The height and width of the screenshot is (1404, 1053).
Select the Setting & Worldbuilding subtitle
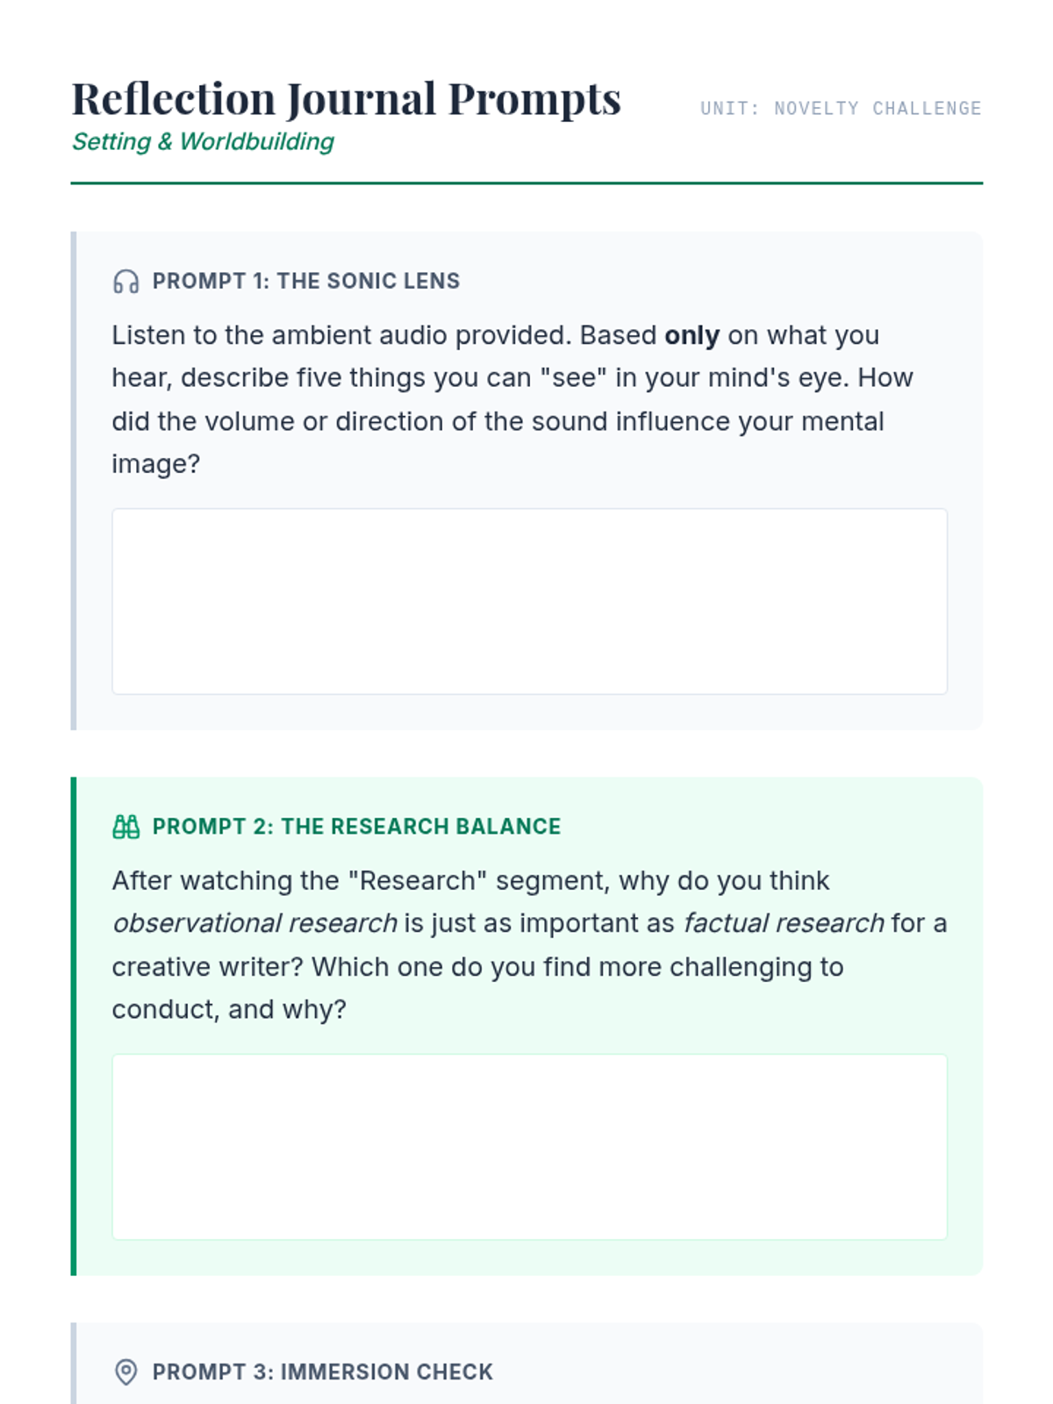(203, 141)
